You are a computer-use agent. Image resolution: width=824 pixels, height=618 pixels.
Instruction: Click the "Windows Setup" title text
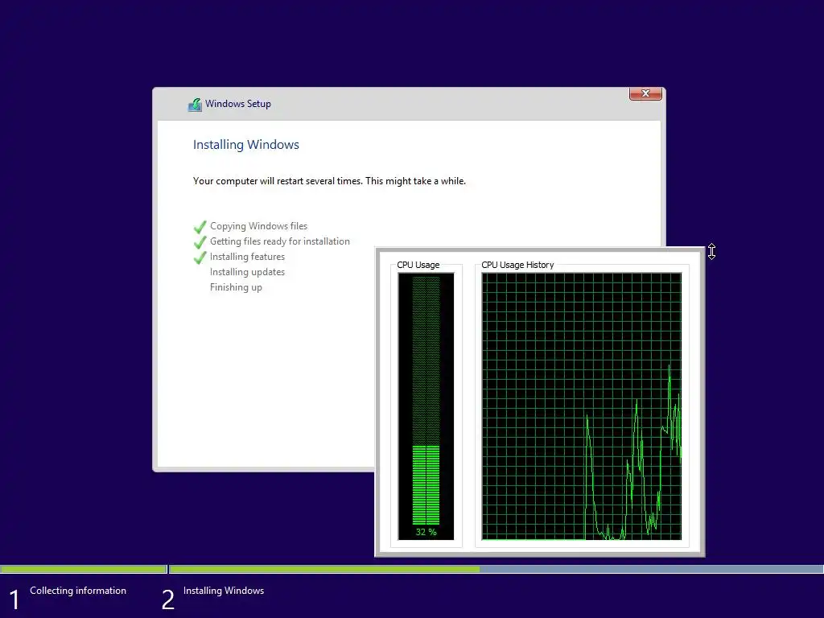click(238, 104)
